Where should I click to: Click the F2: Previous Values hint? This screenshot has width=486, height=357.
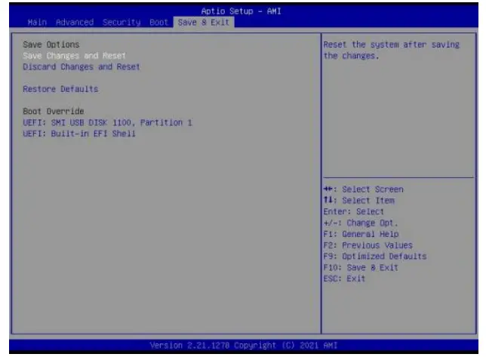pyautogui.click(x=368, y=245)
